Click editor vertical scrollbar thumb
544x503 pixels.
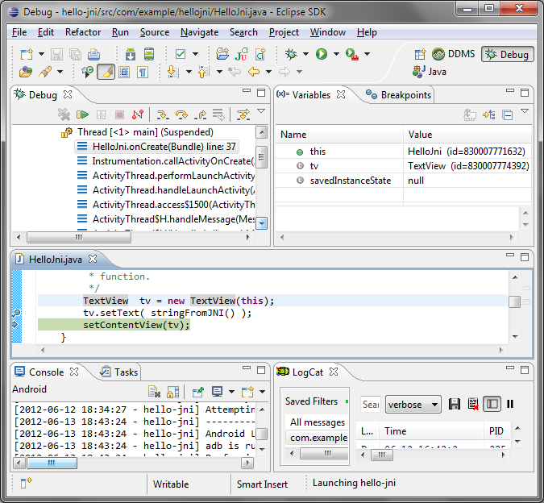[x=514, y=301]
